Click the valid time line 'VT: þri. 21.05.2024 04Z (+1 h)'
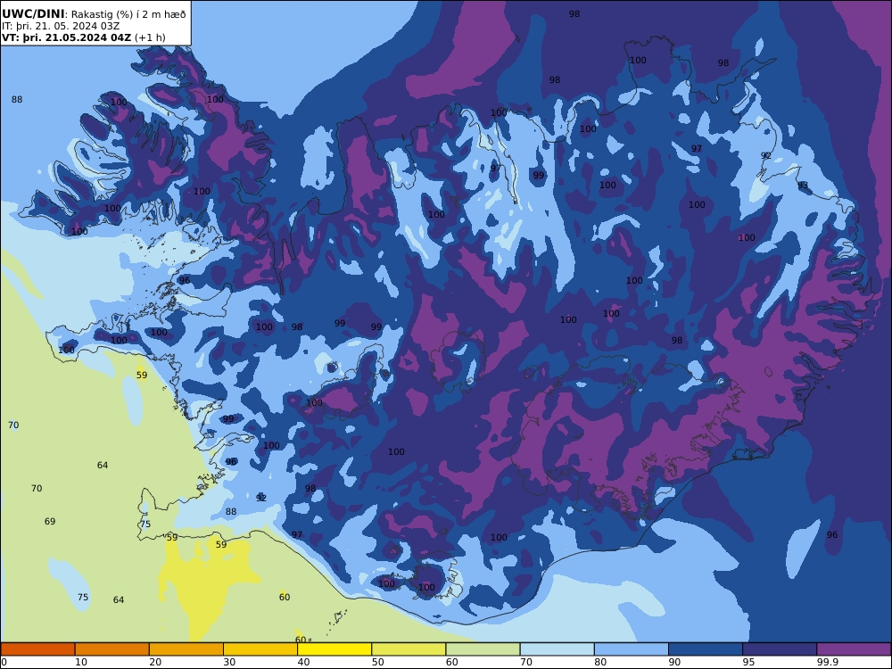 (84, 37)
